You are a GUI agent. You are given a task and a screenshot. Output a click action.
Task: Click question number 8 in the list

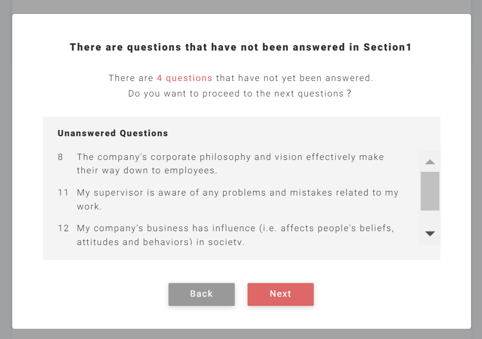60,157
